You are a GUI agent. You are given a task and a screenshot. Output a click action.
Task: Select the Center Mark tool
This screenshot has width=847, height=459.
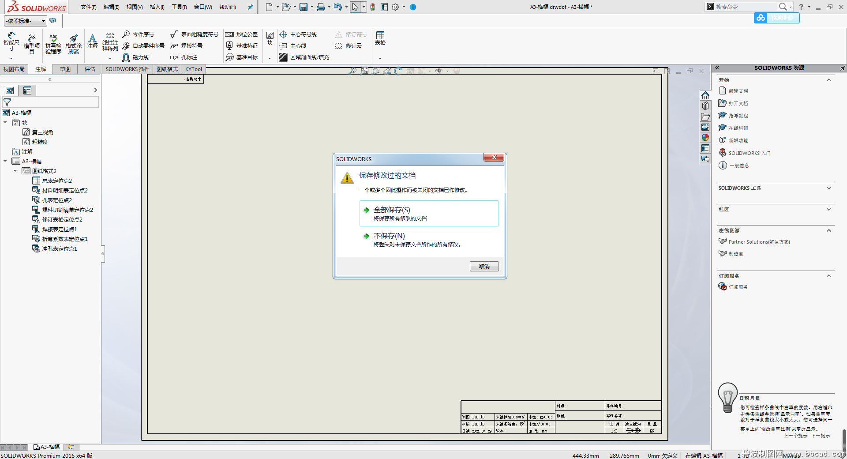(298, 34)
